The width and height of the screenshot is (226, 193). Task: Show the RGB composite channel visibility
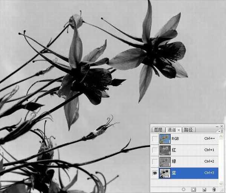click(x=154, y=139)
